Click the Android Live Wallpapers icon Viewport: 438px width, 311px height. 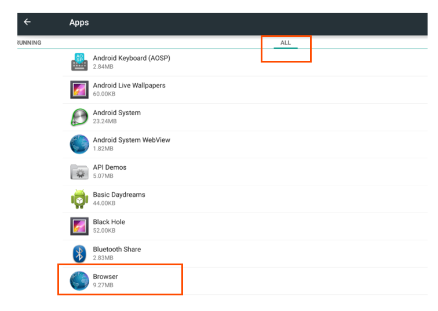point(79,89)
